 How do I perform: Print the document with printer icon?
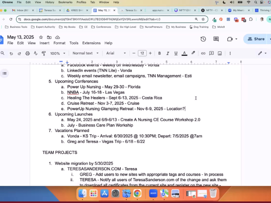point(27,54)
